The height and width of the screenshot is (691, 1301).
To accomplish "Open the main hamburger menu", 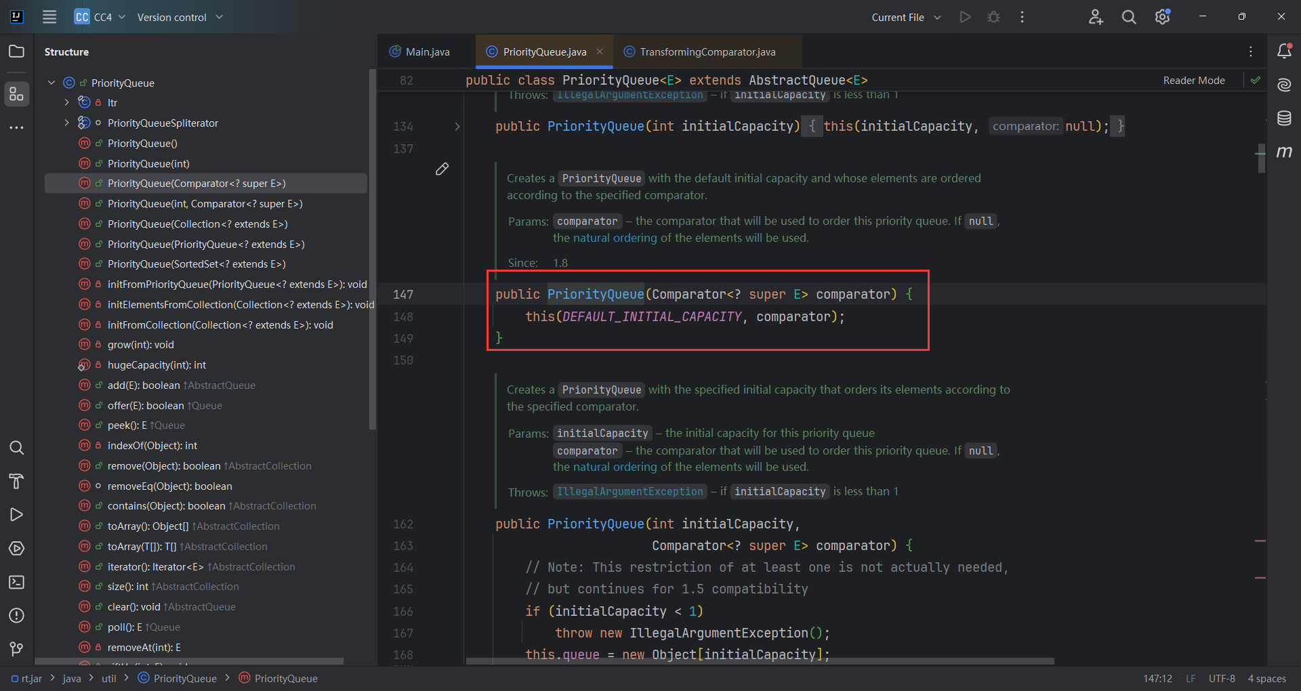I will pos(49,17).
